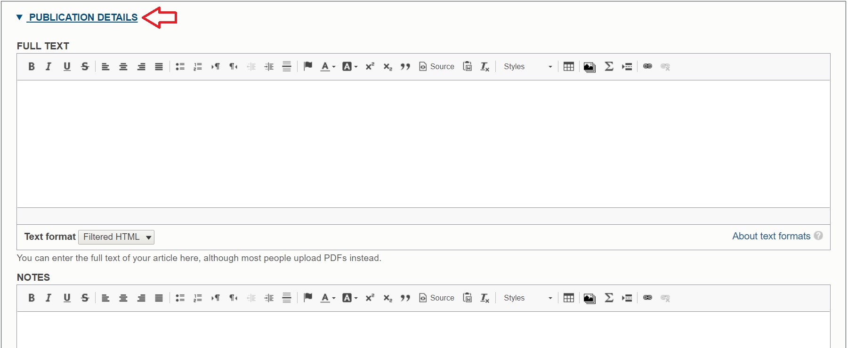Viewport: 848px width, 348px height.
Task: Open the Text format Filtered HTML dropdown
Action: coord(116,237)
